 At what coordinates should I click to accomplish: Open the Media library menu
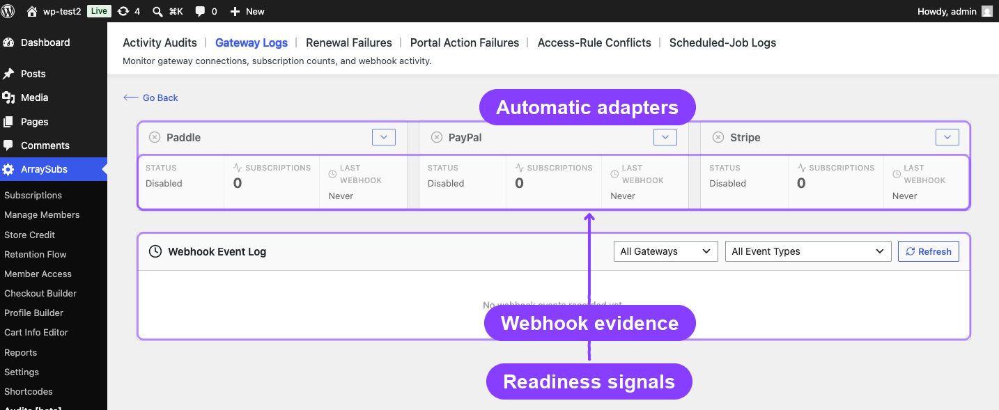(54, 97)
